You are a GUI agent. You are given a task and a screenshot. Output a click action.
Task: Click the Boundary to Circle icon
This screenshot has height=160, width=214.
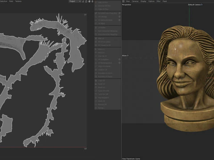coord(96,73)
